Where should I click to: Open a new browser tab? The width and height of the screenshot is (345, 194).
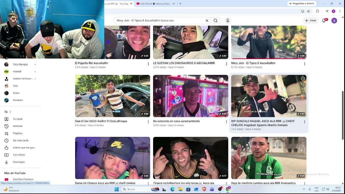click(180, 4)
